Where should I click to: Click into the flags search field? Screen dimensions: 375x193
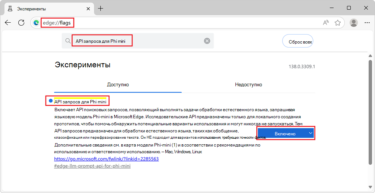pyautogui.click(x=138, y=41)
